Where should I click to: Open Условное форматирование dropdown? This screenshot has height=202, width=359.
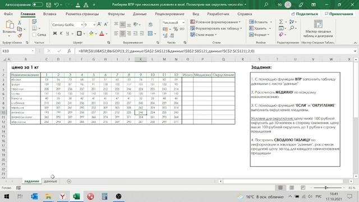point(215,22)
